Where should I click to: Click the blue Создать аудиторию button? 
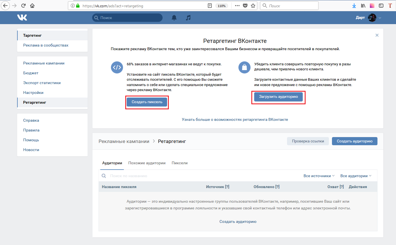[x=355, y=141]
